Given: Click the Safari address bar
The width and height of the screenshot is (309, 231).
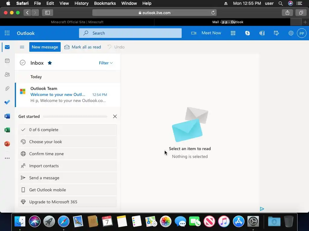Looking at the screenshot, I should pos(154,13).
